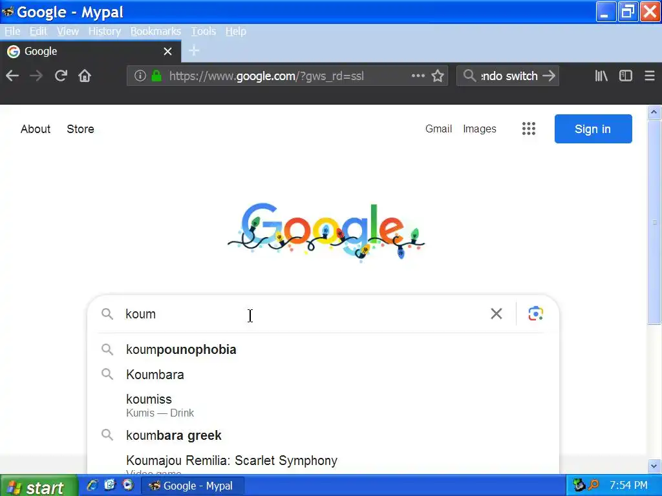Bookmark this page with the star
Screen dimensions: 662x496
438,76
